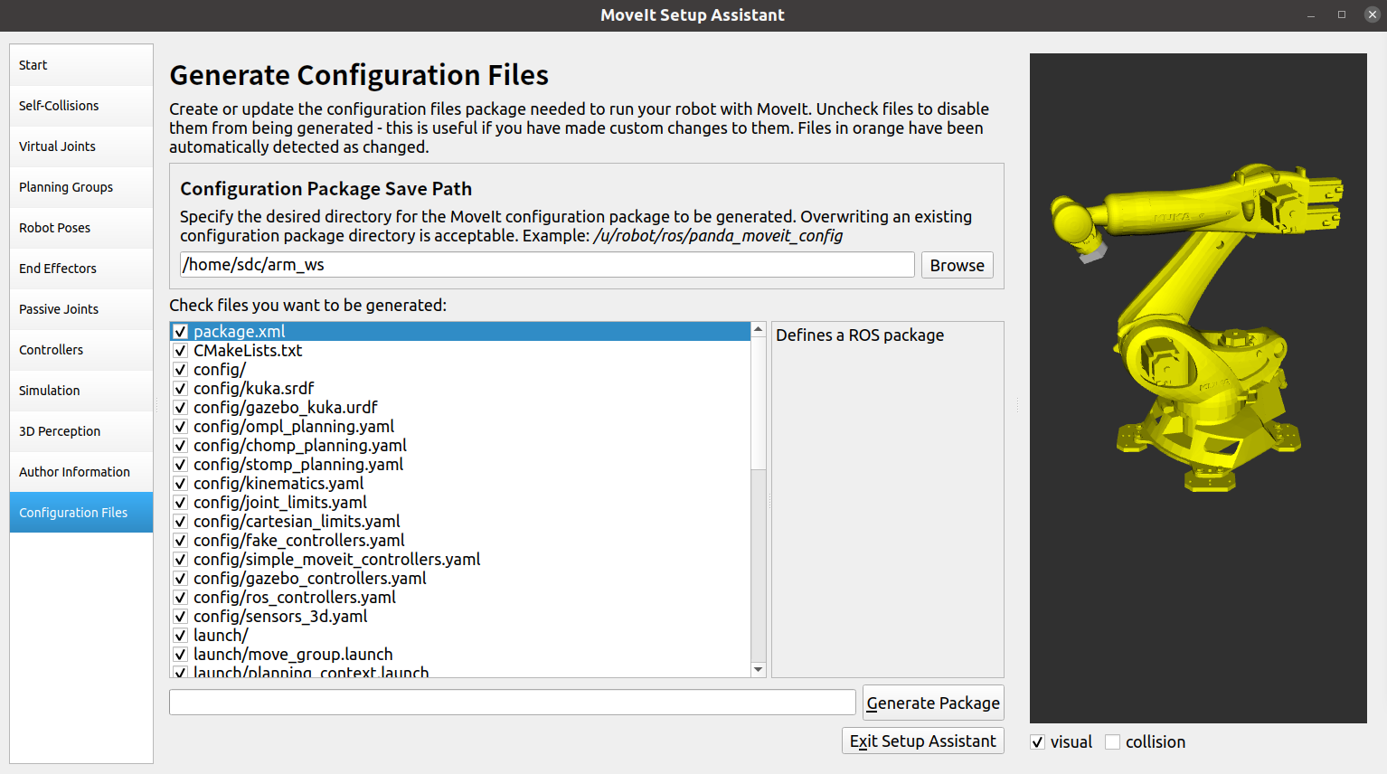Uncheck config/fake_controllers.yaml checkbox
1387x774 pixels.
[x=181, y=541]
